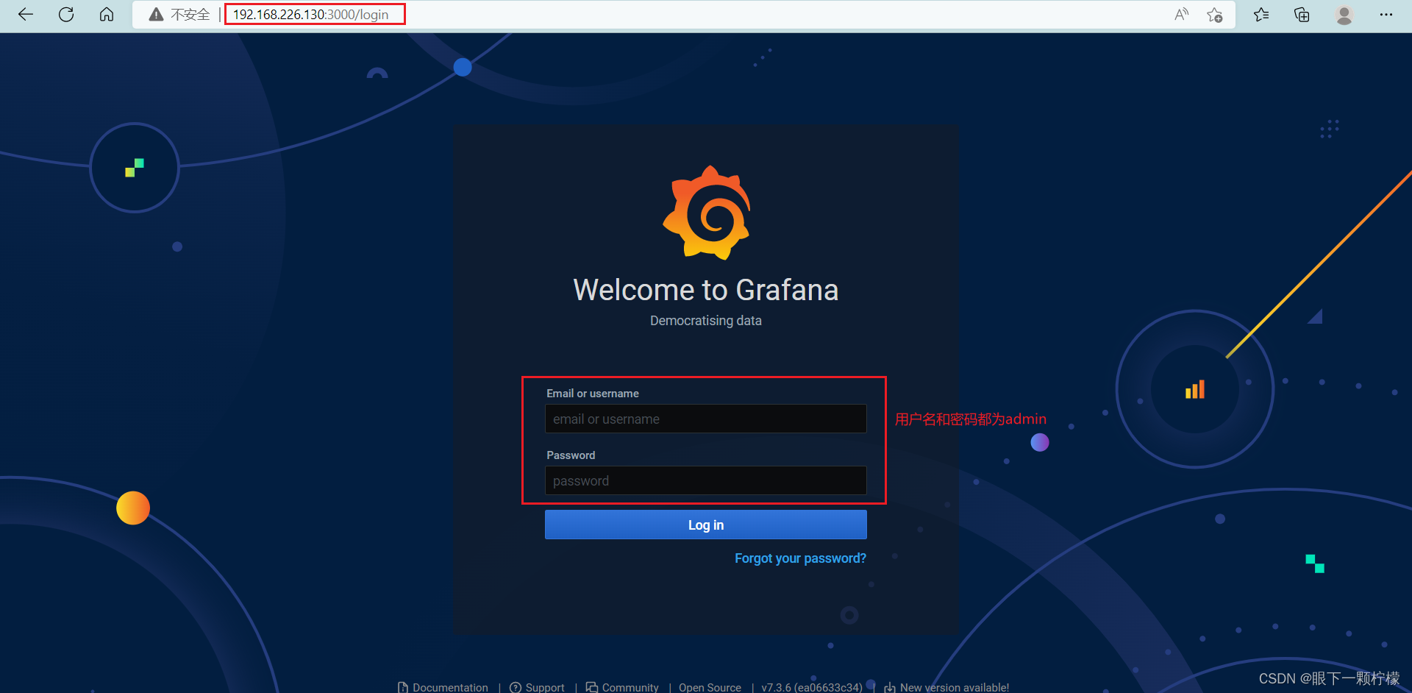Viewport: 1412px width, 693px height.
Task: Click the new version download icon
Action: tap(890, 688)
